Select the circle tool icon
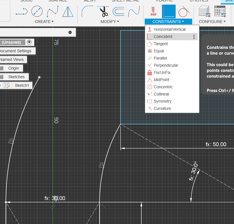234x224 pixels. pos(37,11)
